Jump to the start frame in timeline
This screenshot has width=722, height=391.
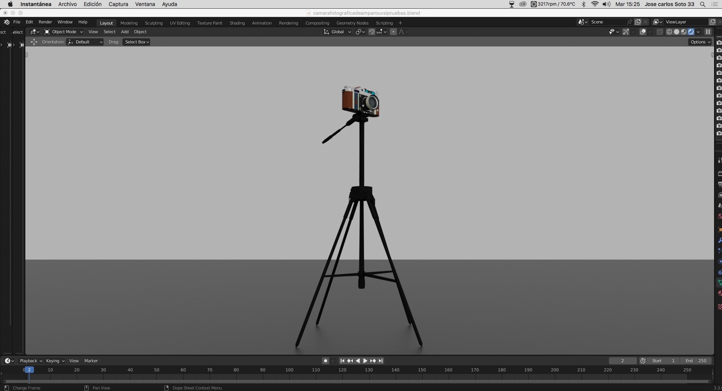[x=342, y=361]
